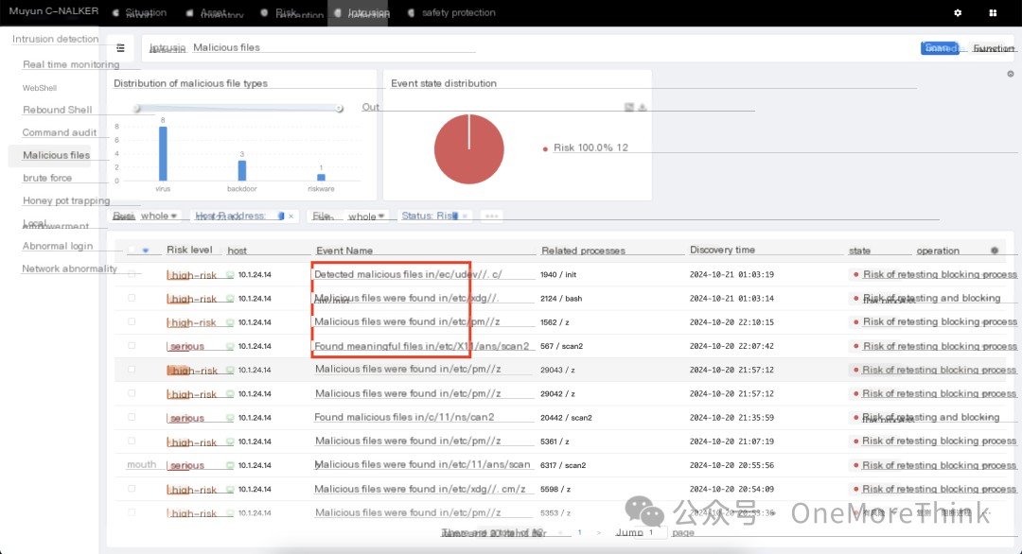Tick the checkbox for the 20442 / scan2 row
This screenshot has width=1022, height=554.
point(132,417)
